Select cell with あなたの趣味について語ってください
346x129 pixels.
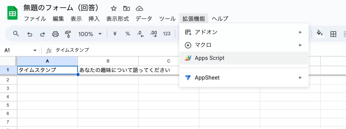pos(108,70)
